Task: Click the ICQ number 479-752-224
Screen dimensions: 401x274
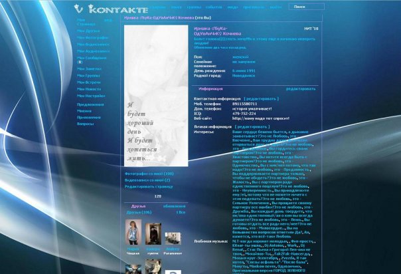Action: pos(244,114)
